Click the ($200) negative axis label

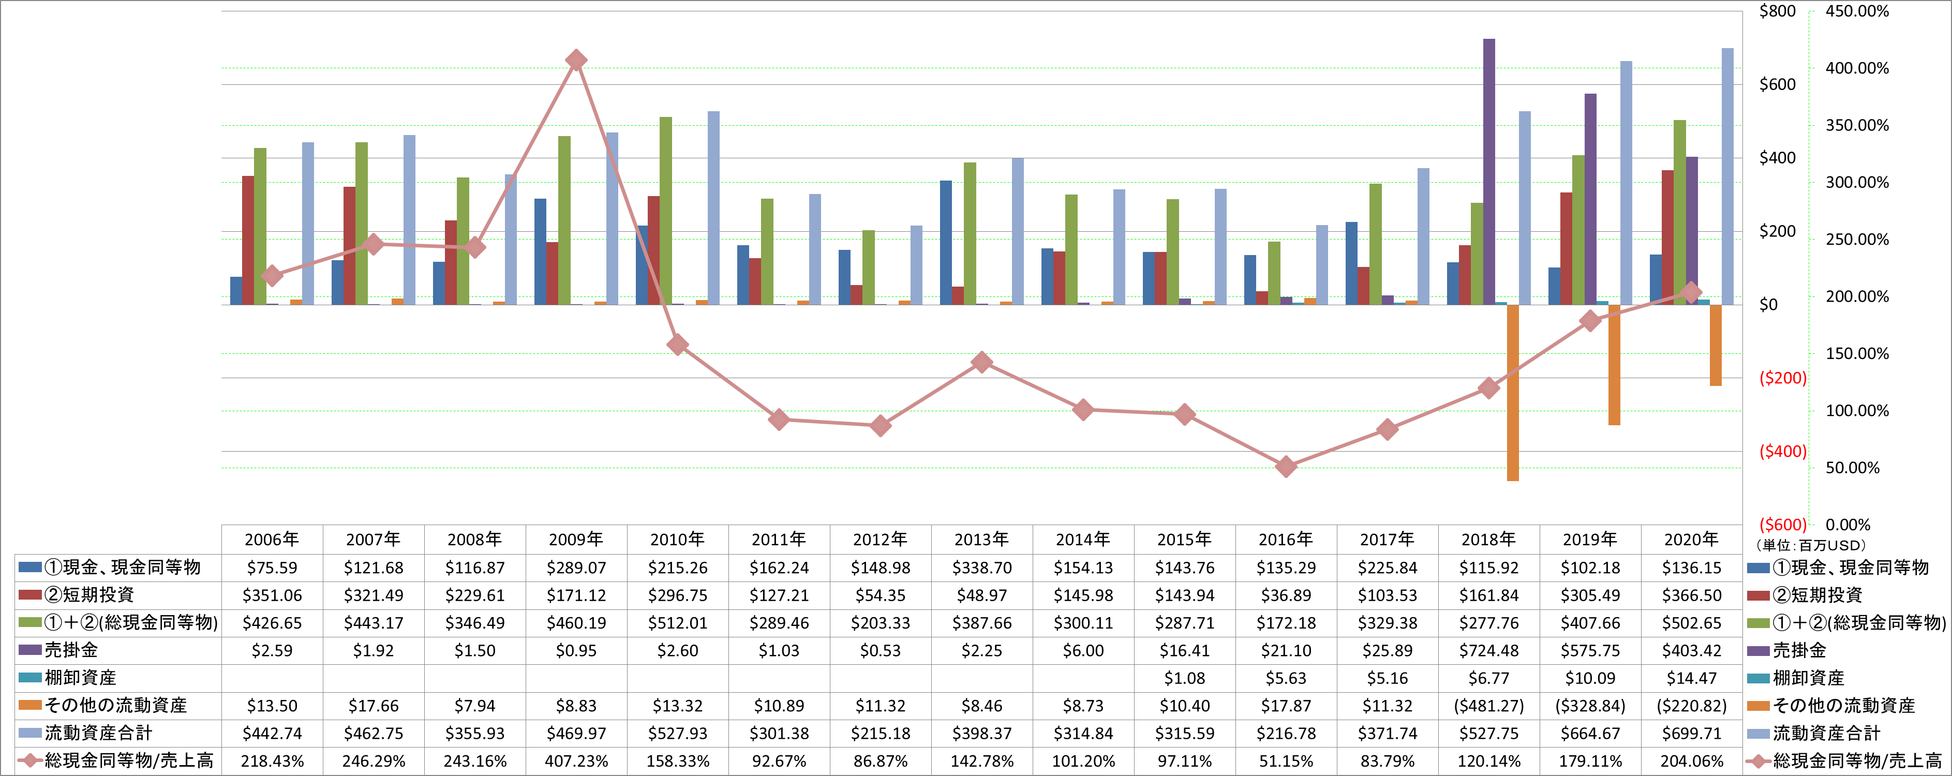[1783, 377]
